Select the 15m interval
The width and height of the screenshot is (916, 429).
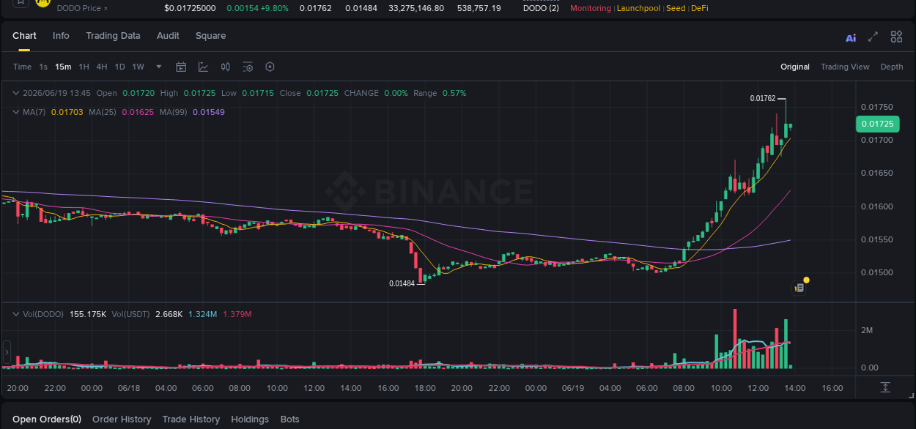63,67
